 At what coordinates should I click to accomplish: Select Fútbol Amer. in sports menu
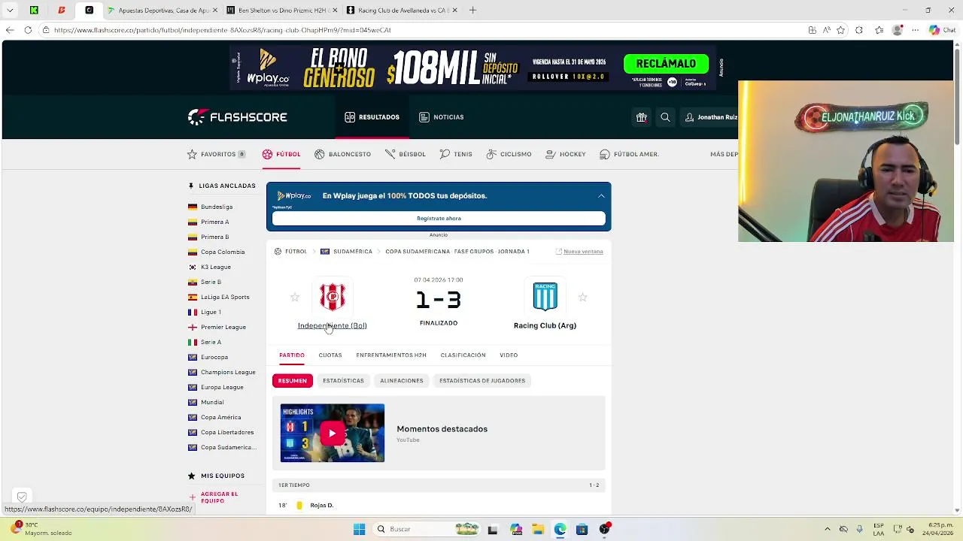click(x=629, y=154)
